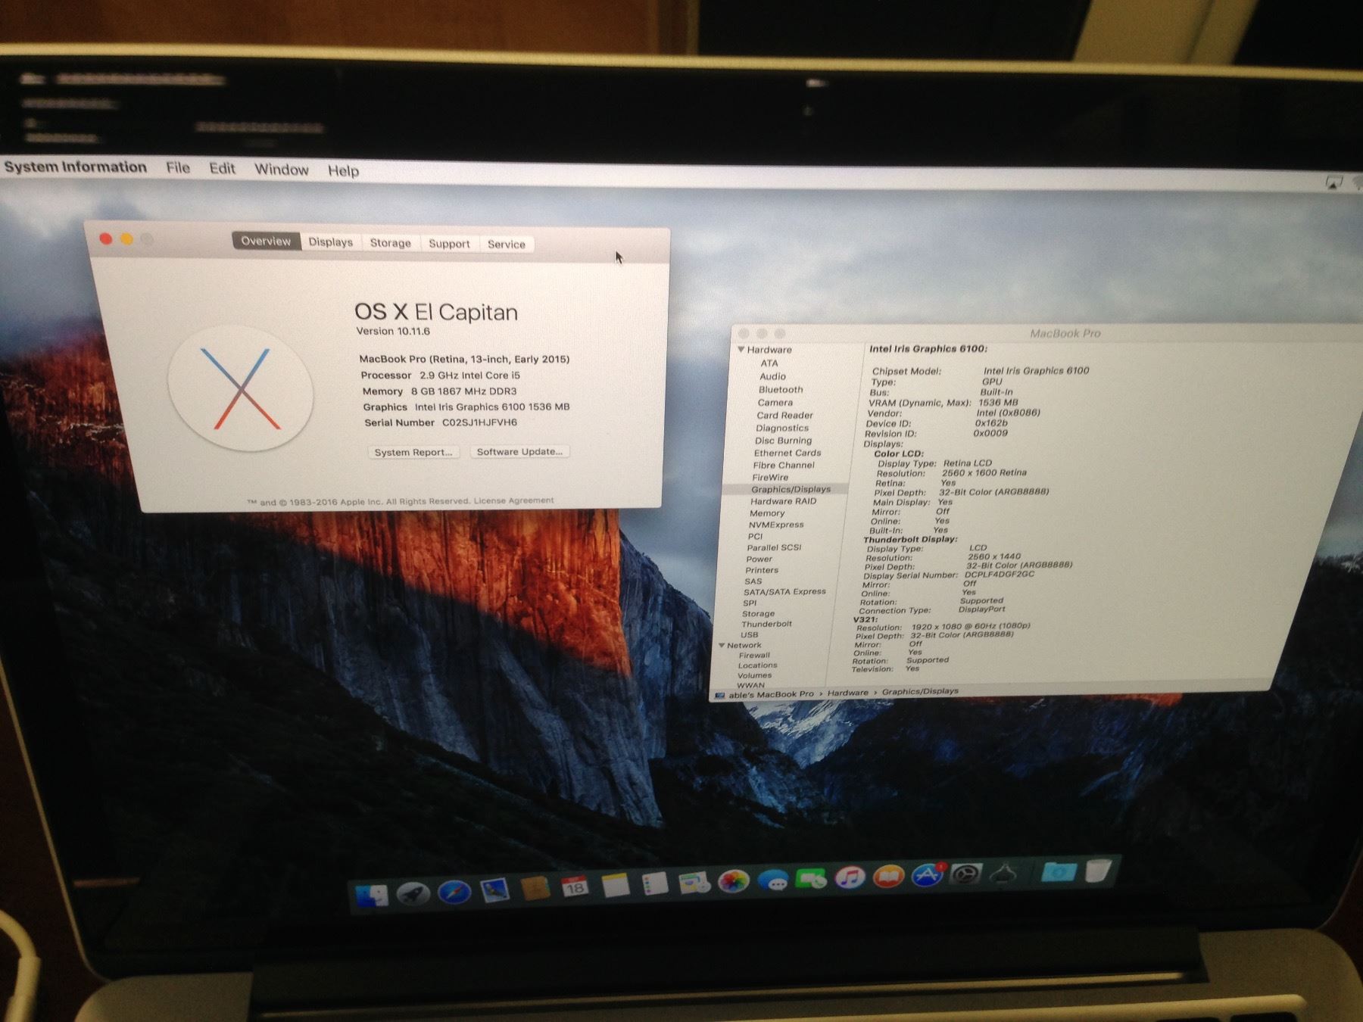
Task: Open the Trash in the dock
Action: pyautogui.click(x=1097, y=871)
